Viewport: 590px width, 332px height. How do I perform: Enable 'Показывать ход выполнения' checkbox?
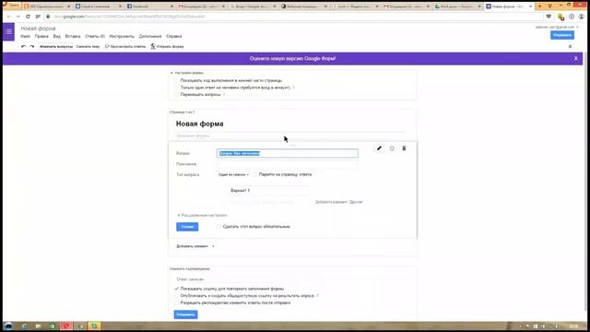[x=176, y=80]
